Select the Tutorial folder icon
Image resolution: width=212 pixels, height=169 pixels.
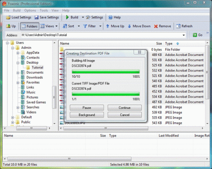pos(28,67)
